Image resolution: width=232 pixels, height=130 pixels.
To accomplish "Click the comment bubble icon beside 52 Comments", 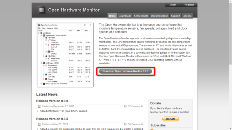I will coord(126,106).
